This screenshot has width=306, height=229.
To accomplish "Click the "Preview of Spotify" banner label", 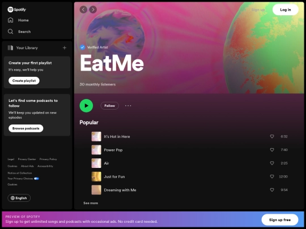I will pyautogui.click(x=23, y=217).
